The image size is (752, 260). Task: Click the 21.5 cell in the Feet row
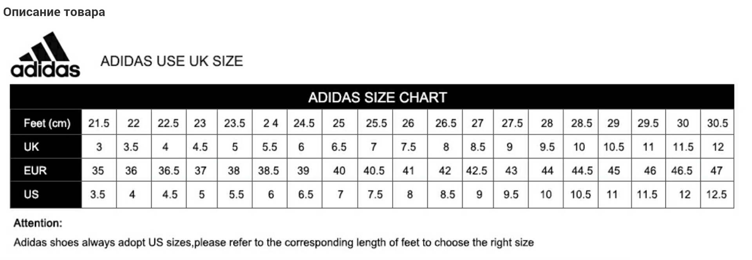coord(99,123)
